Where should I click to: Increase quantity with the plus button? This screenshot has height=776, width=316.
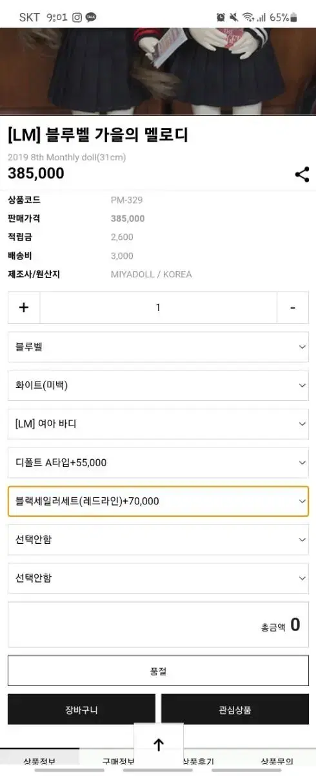(24, 308)
